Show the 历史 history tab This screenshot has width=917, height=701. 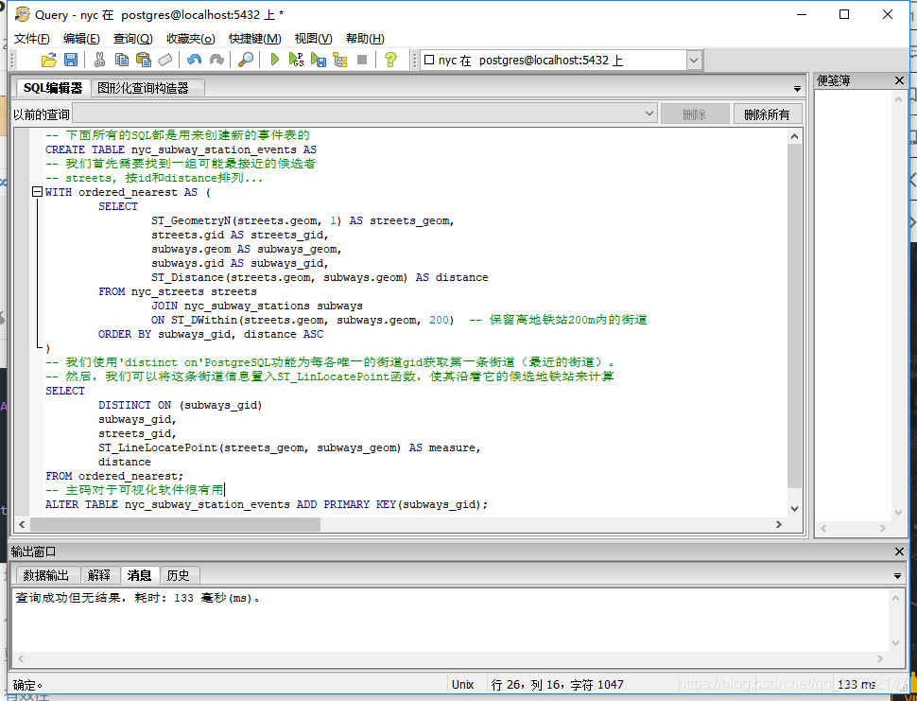click(180, 575)
